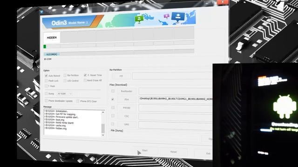This screenshot has width=298, height=167.
Task: Close the Odin3 window with red X
Action: click(223, 2)
